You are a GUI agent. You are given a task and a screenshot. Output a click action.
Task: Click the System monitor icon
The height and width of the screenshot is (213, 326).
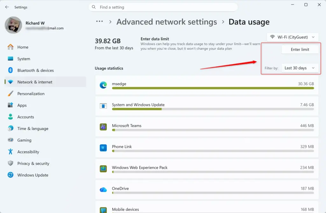(x=11, y=59)
